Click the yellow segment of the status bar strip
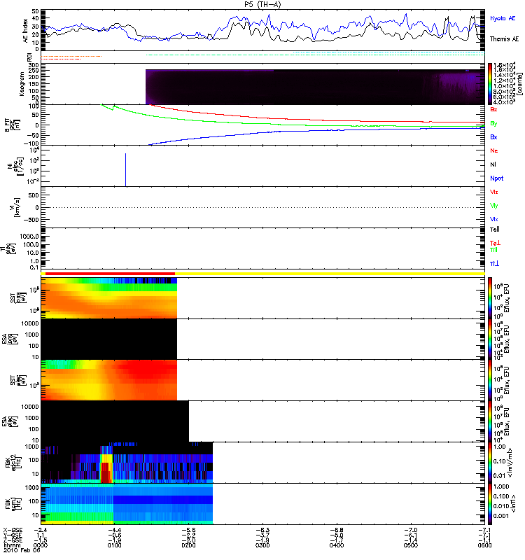The height and width of the screenshot is (560, 525). 330,274
